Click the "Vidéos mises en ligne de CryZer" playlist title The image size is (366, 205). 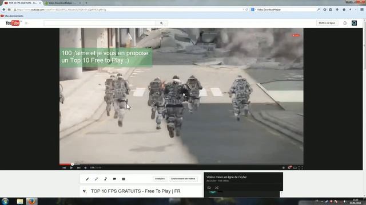coord(226,177)
